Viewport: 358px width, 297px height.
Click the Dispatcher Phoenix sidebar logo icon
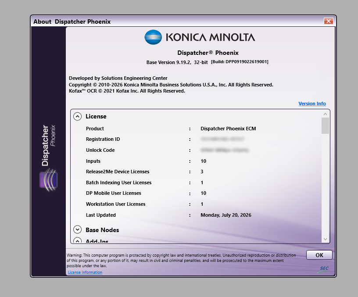point(48,180)
